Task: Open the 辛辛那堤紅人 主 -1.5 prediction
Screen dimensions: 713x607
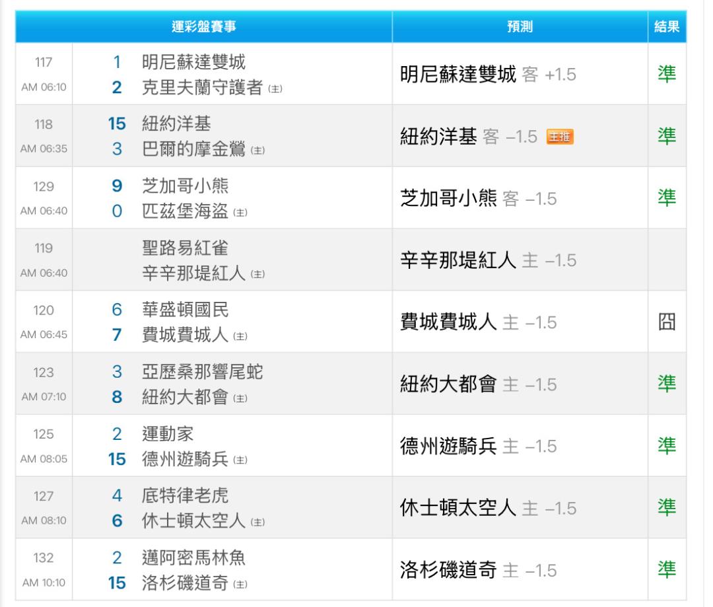Action: click(x=488, y=260)
